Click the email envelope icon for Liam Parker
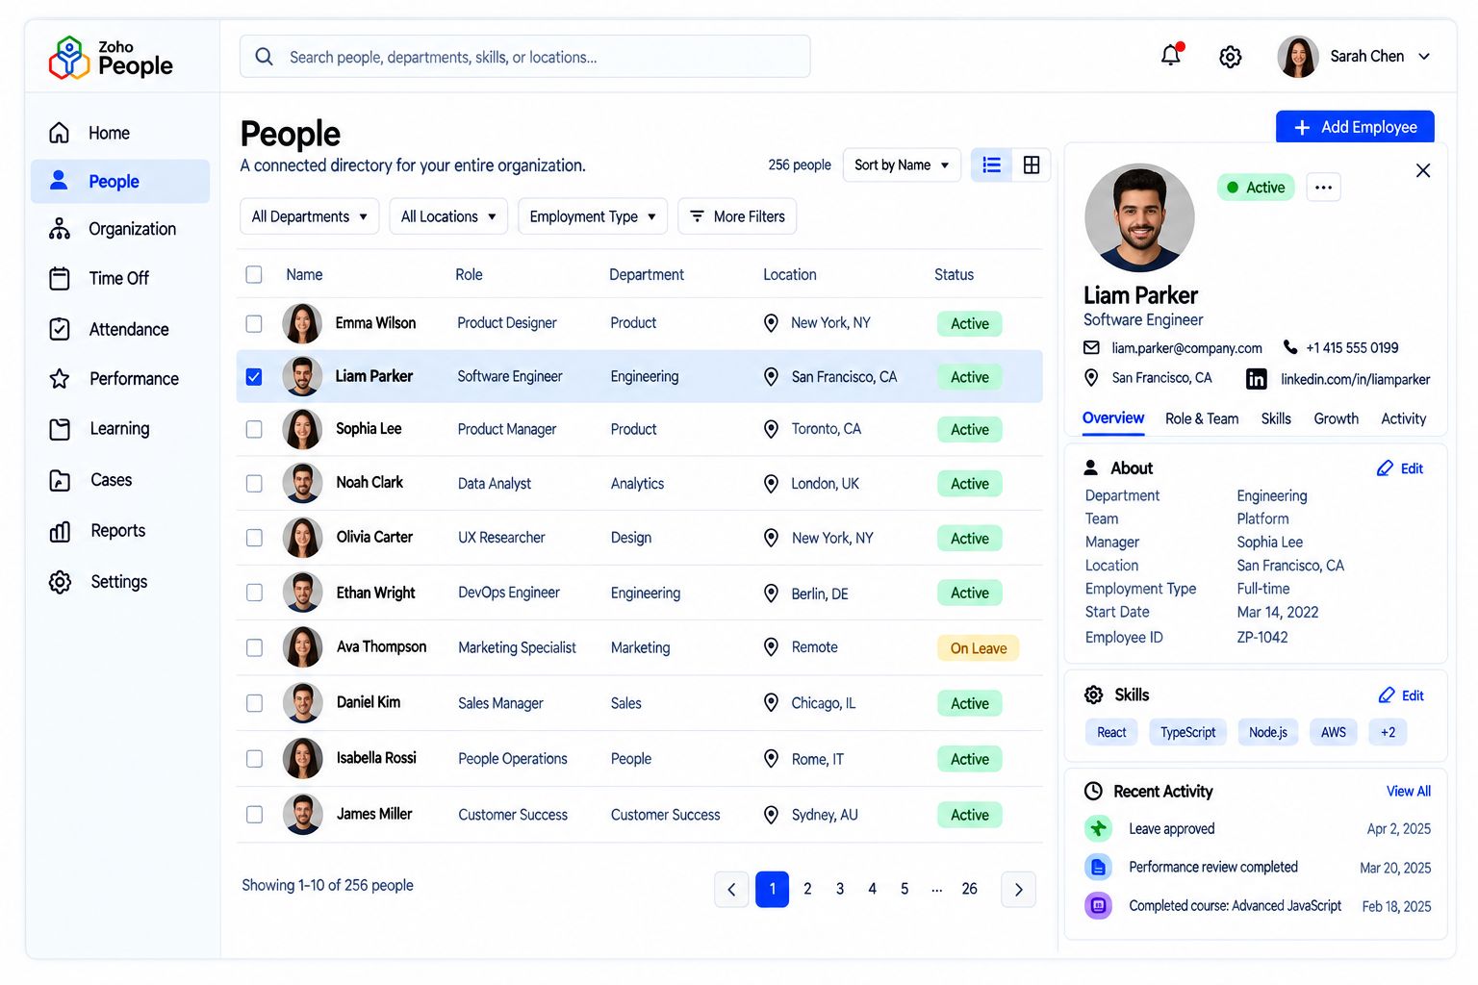 pos(1091,347)
